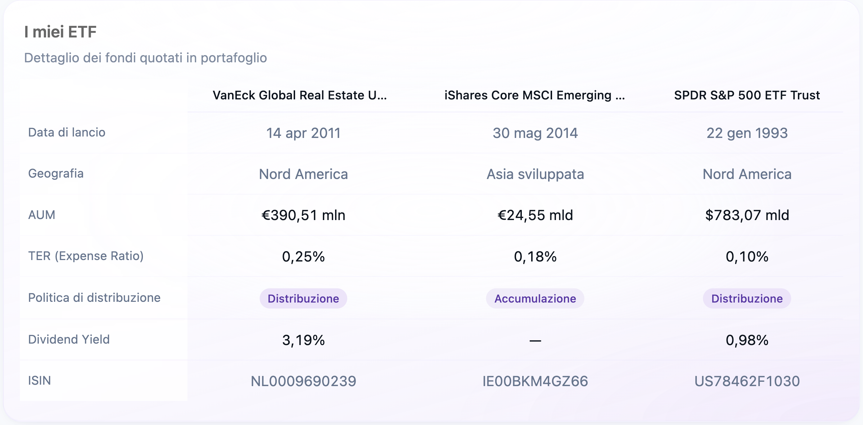Select the ISIN IE00BKM4GZ66 value

coord(535,381)
